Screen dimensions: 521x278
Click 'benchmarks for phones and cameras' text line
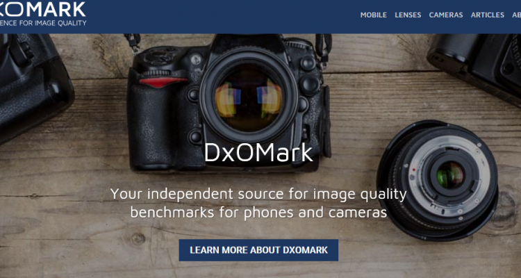click(258, 213)
